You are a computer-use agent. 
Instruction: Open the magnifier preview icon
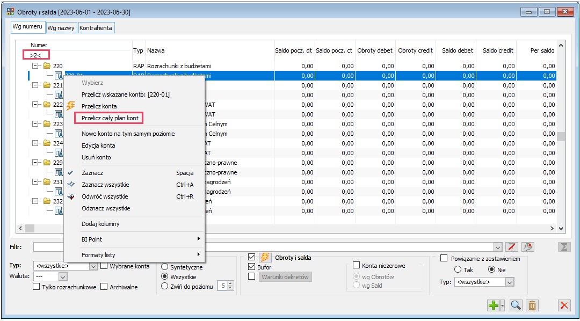tap(516, 305)
